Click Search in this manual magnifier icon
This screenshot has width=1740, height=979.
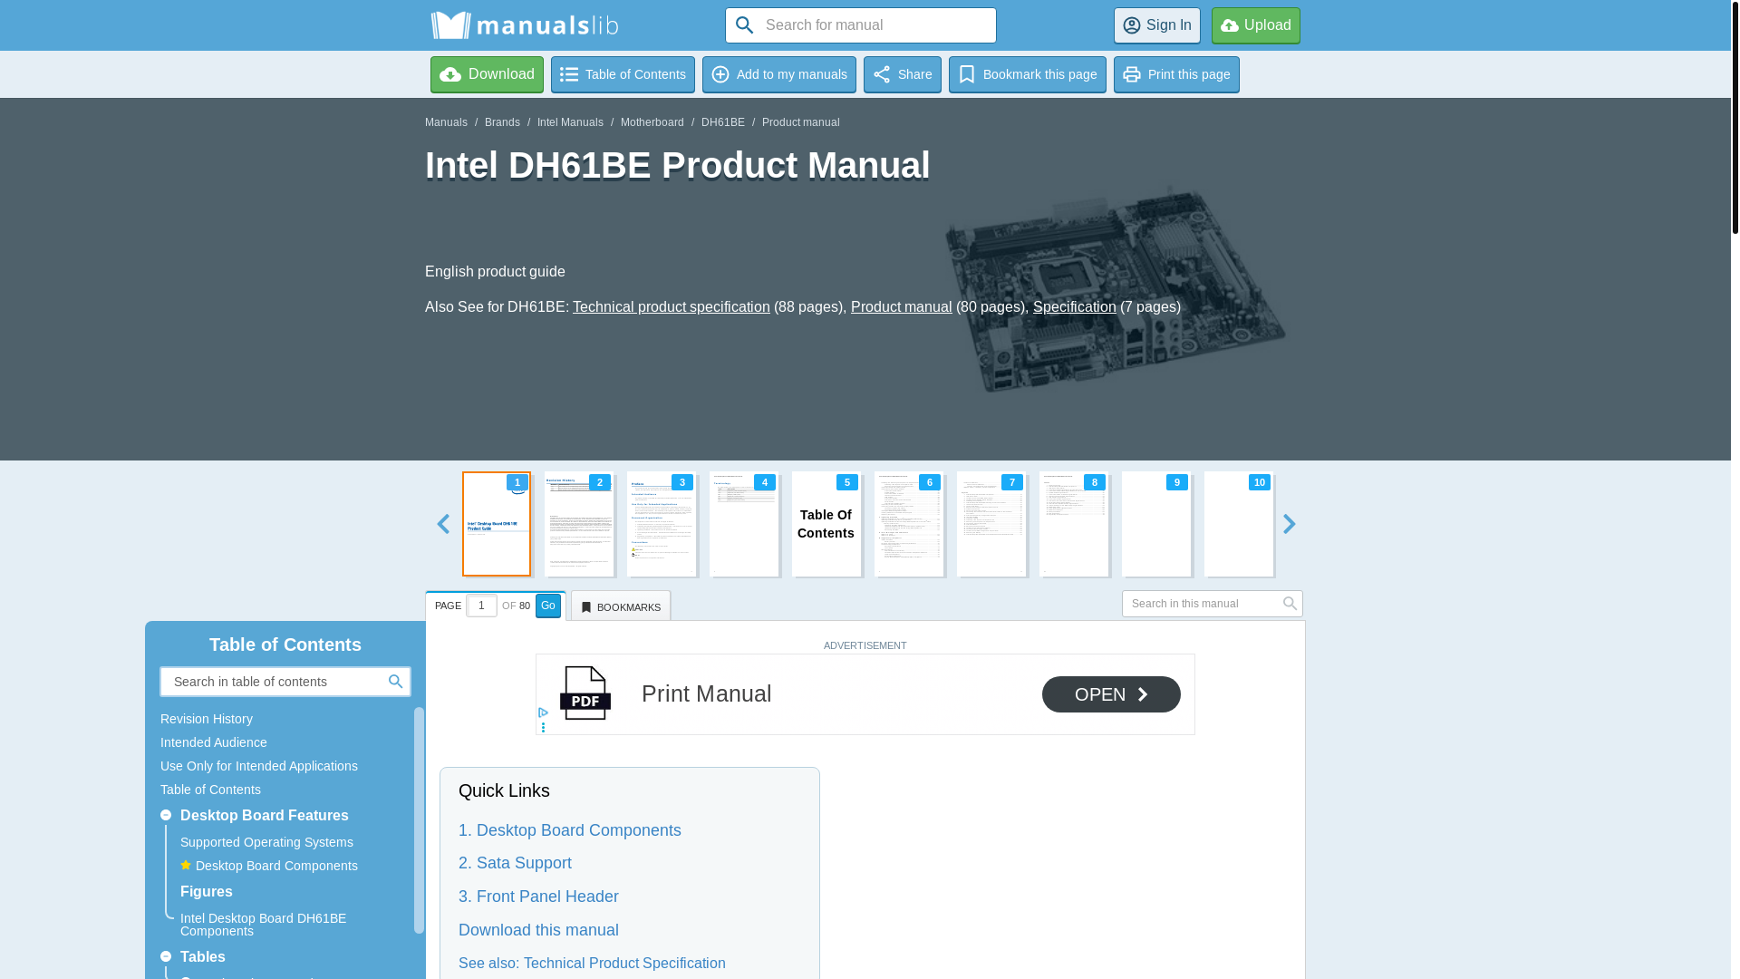pos(1290,604)
